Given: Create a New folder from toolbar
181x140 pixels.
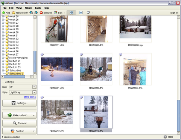Looking at the screenshot, I should click(x=20, y=13).
